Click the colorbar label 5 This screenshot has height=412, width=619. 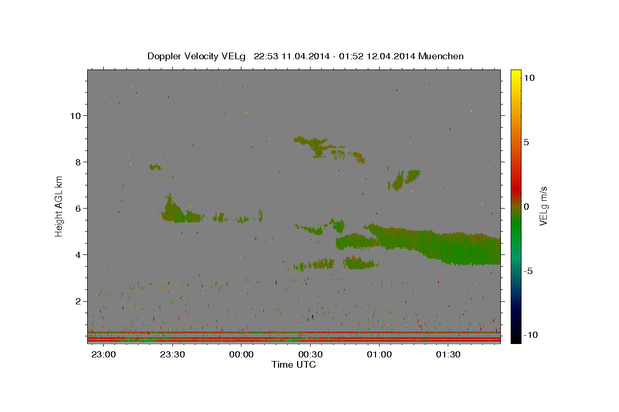click(526, 142)
